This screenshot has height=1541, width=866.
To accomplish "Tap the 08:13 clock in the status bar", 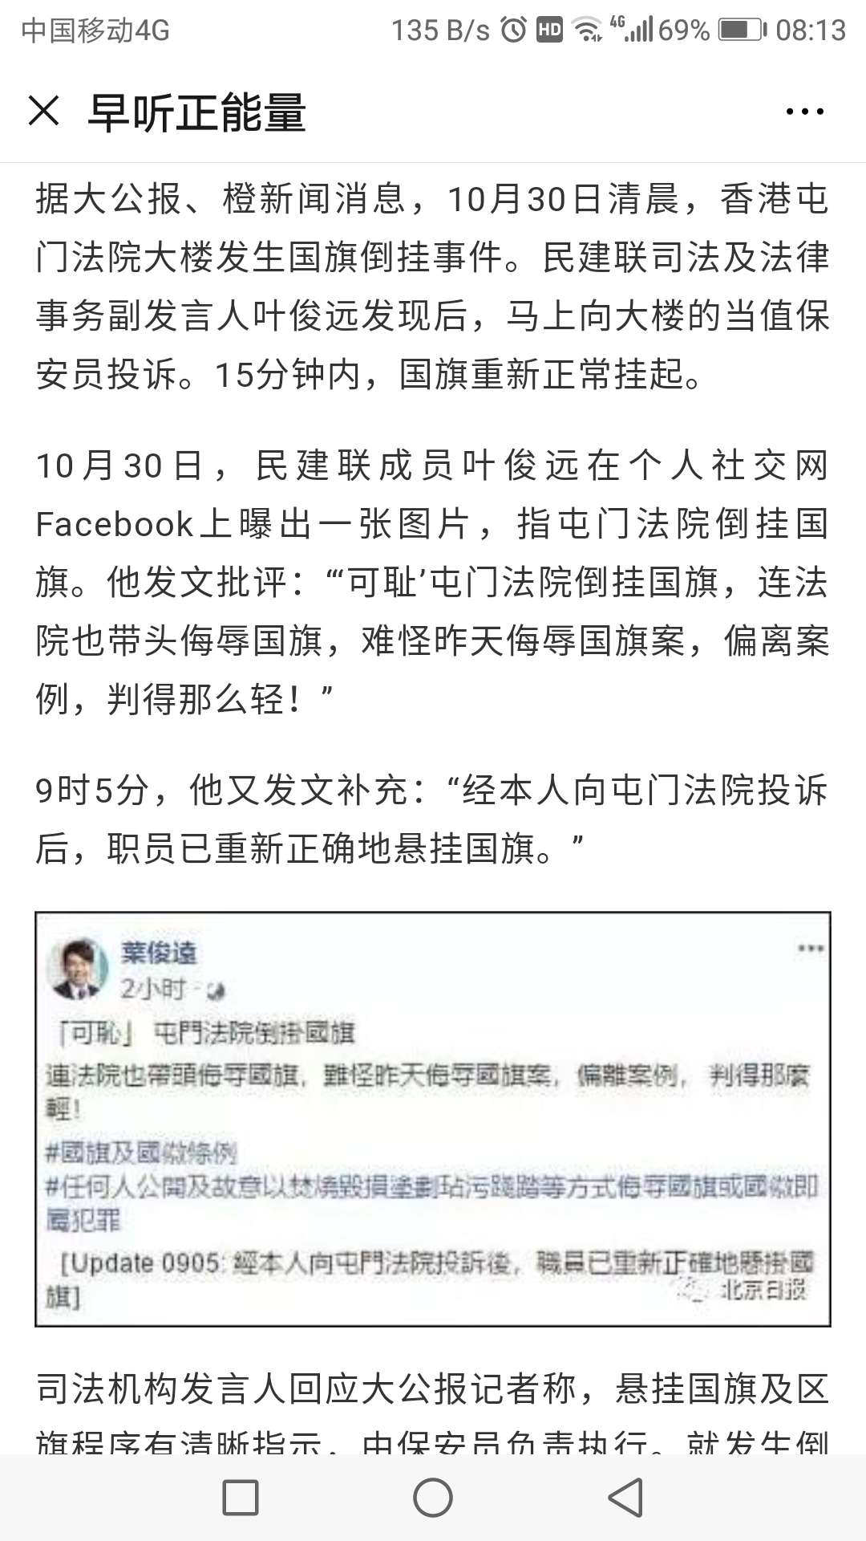I will pyautogui.click(x=811, y=30).
